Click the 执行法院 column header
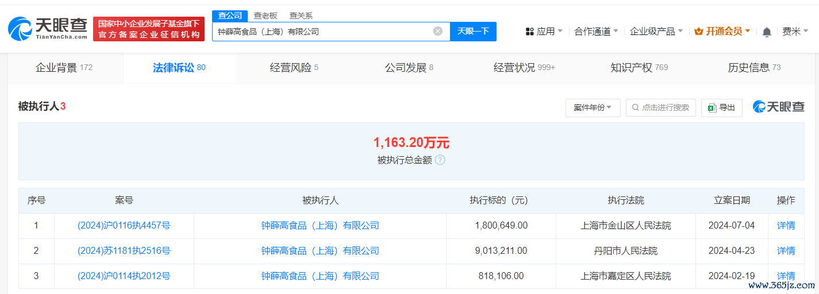819x294 pixels. click(x=626, y=200)
